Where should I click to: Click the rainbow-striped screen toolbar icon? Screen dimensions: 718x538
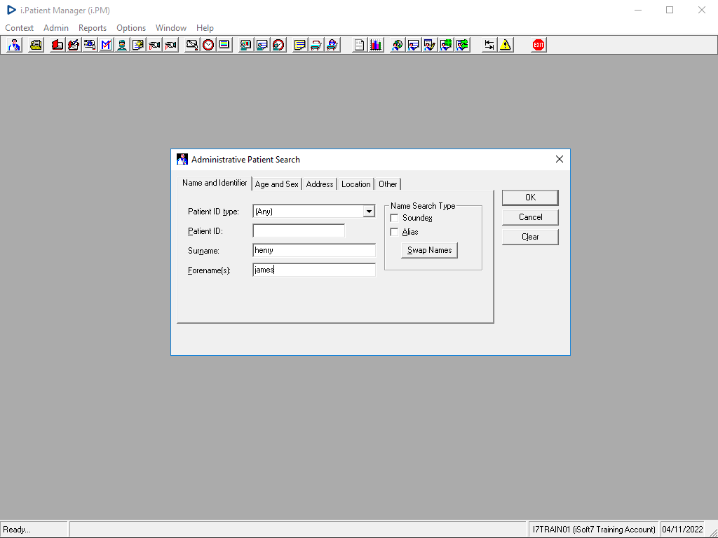point(224,45)
